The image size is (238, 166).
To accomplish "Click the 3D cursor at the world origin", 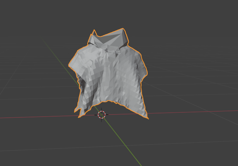I will tap(101, 114).
